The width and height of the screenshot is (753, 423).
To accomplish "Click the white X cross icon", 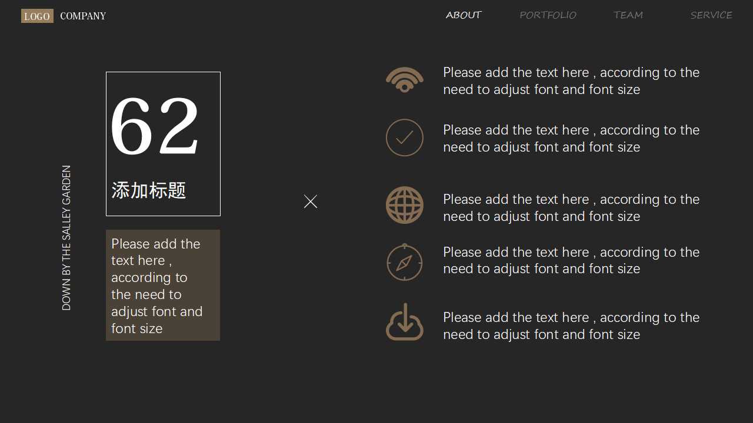I will pos(311,202).
